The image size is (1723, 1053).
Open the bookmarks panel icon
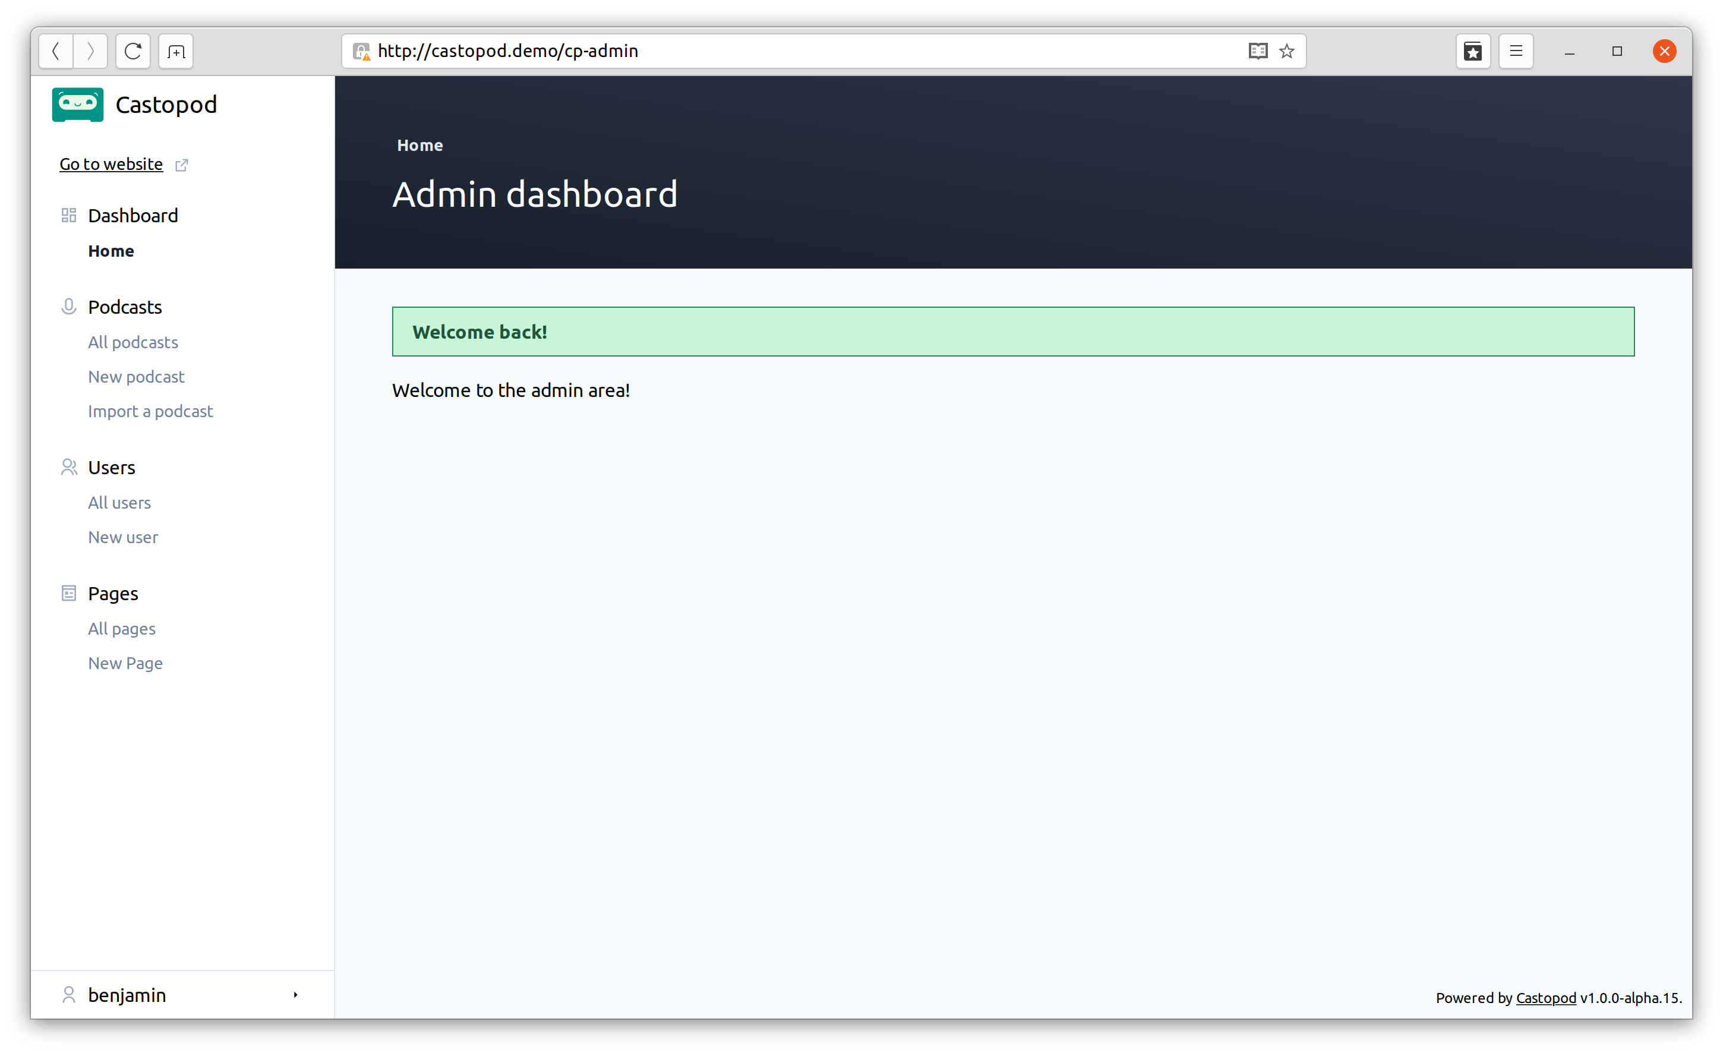click(1473, 51)
